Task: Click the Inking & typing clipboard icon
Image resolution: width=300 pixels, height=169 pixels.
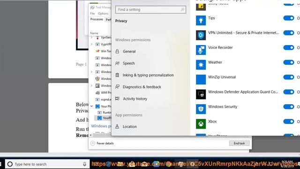Action: point(117,75)
